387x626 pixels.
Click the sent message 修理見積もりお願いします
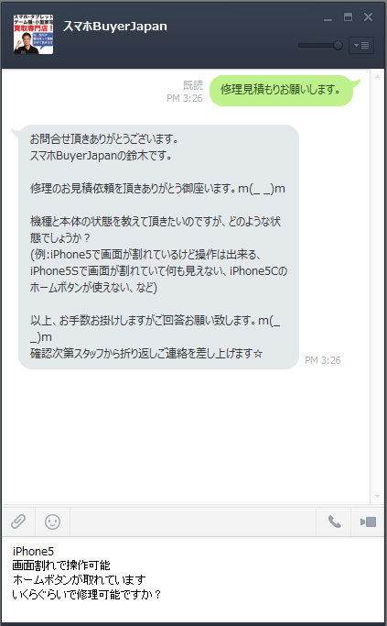click(282, 90)
